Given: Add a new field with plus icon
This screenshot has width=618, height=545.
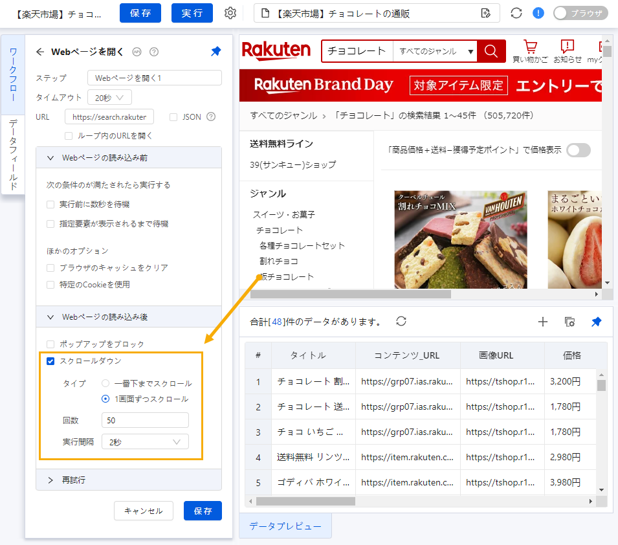Looking at the screenshot, I should [543, 322].
